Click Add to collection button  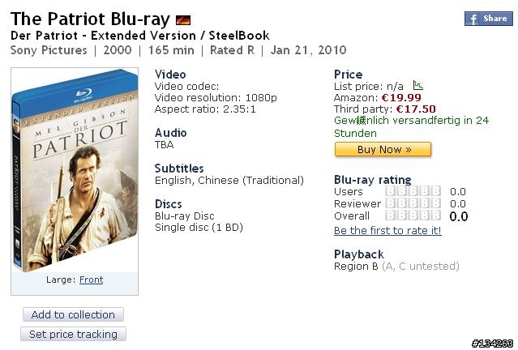(x=73, y=314)
